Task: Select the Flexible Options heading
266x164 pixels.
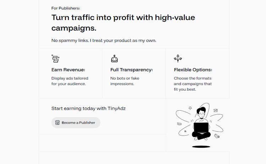Action: click(193, 70)
